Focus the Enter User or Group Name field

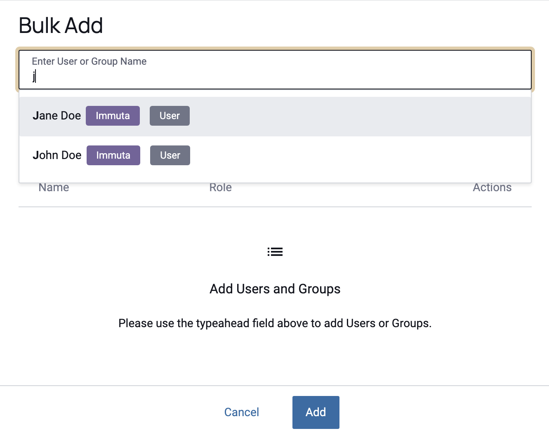tap(275, 70)
